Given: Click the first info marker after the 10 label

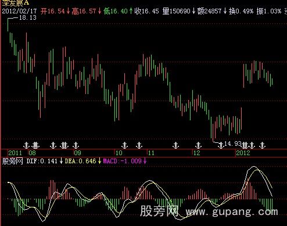Looking at the screenshot, I should [x=125, y=145].
